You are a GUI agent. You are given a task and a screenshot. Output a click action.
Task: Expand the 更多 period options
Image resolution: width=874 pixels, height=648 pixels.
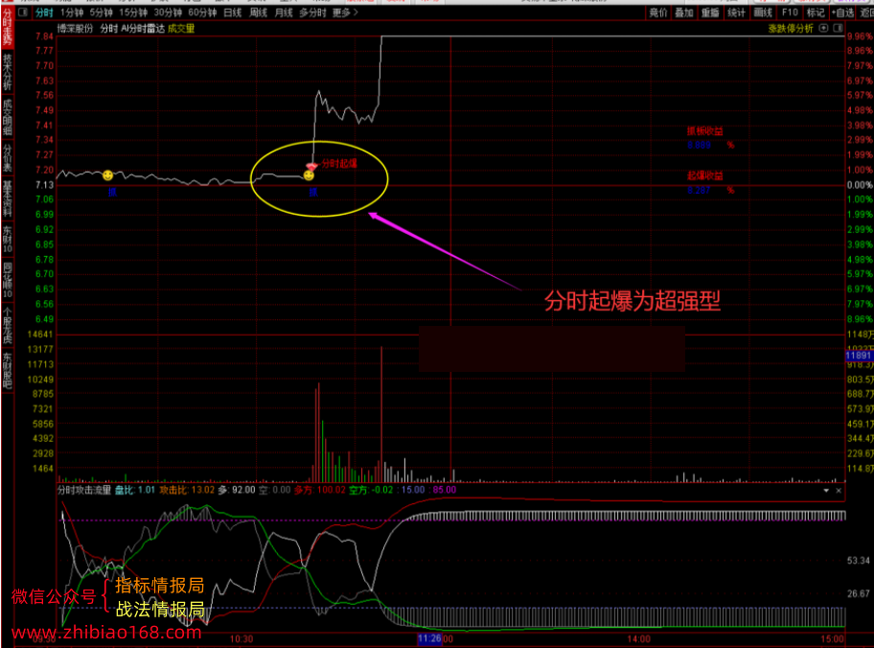point(345,12)
